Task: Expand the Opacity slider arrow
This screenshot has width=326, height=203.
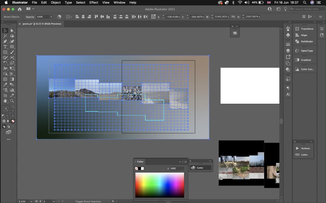Action: click(51, 17)
